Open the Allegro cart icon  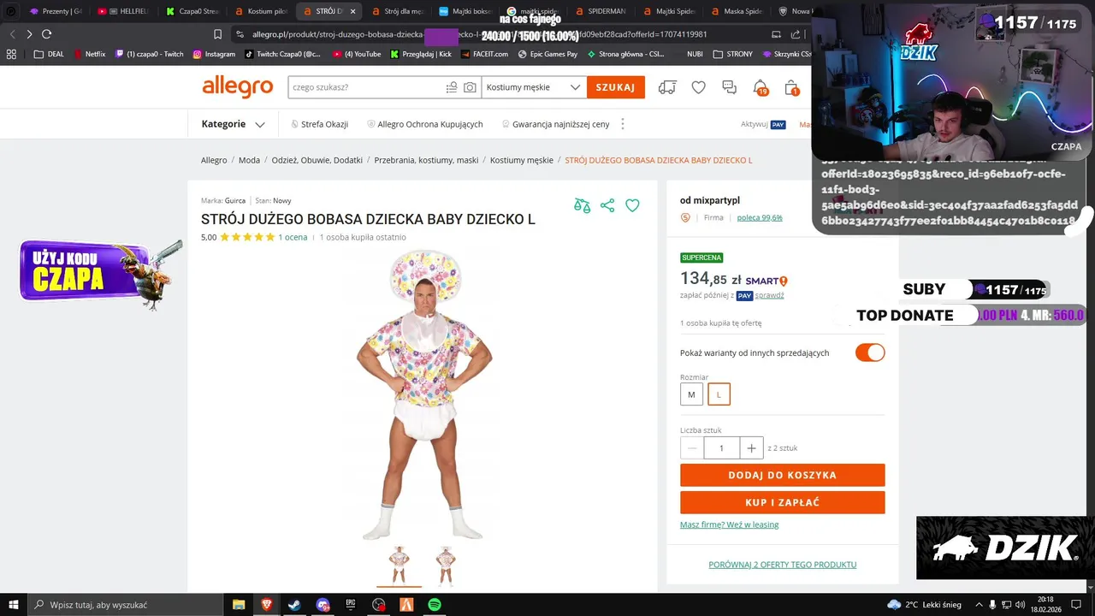(792, 87)
